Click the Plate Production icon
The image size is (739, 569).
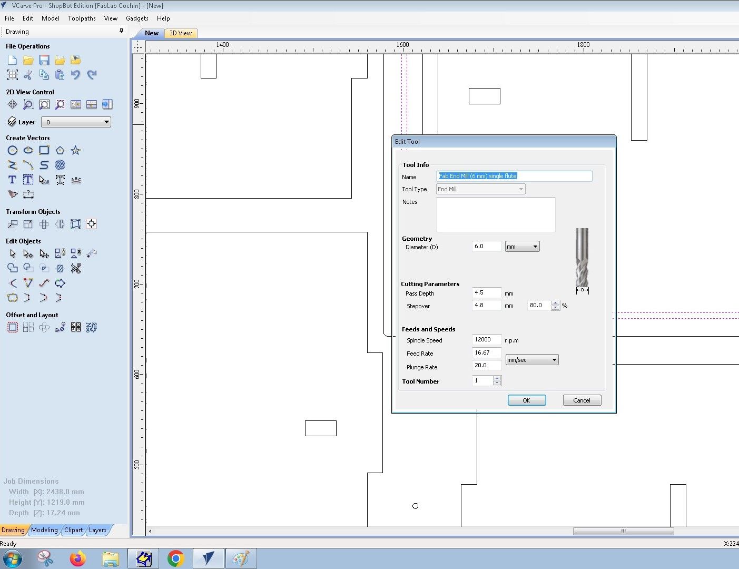click(x=75, y=327)
